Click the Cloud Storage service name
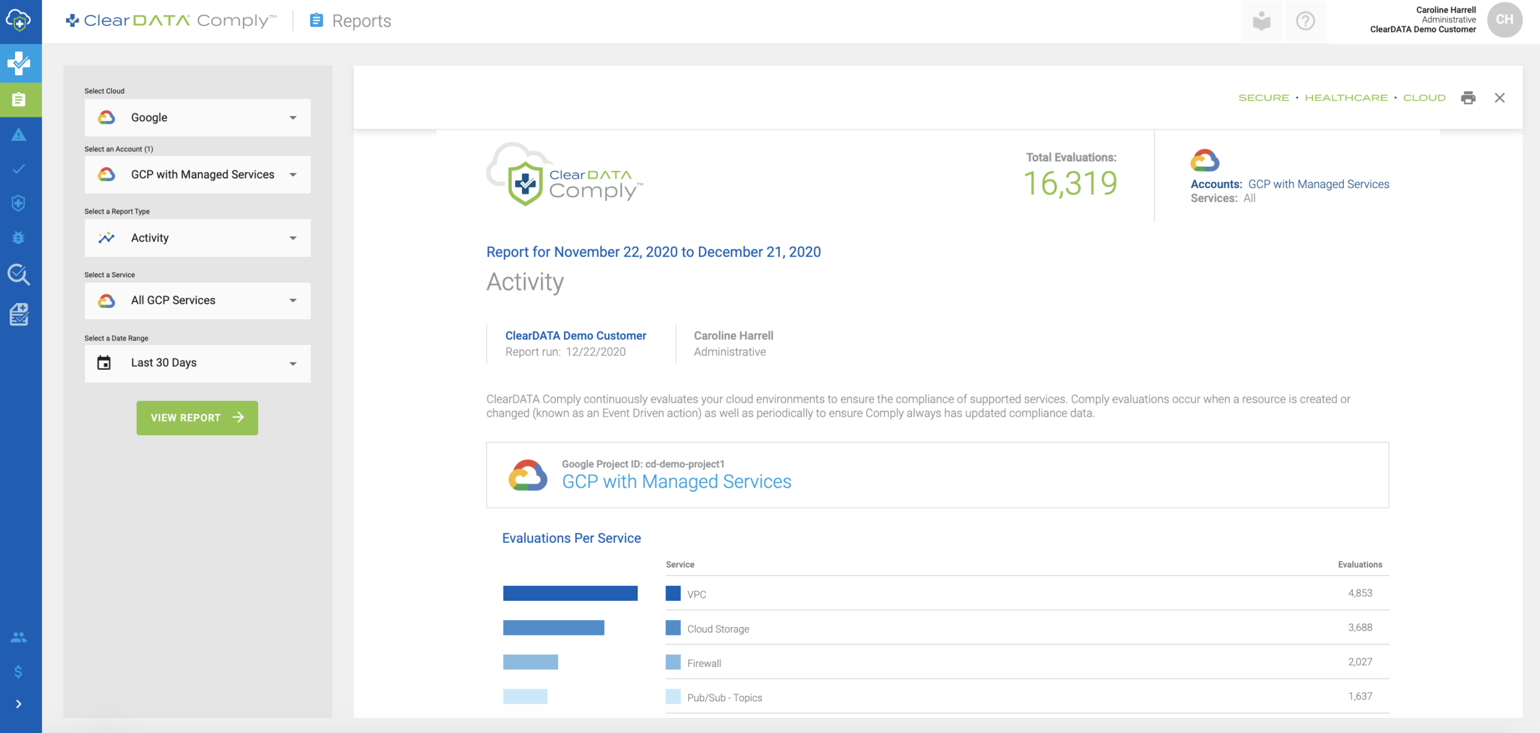 coord(718,629)
